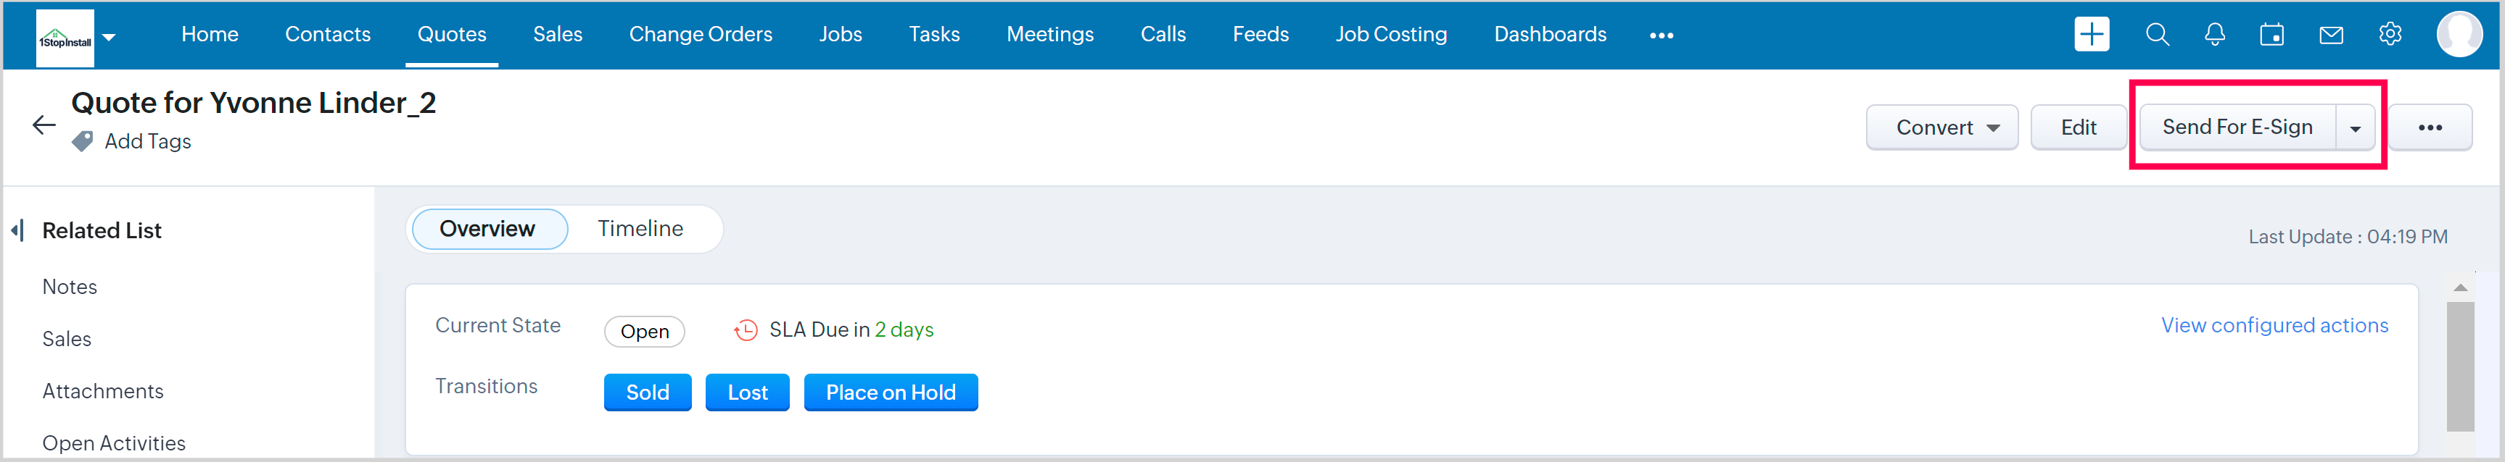Collapse the Related List sidebar
The width and height of the screenshot is (2505, 462).
17,231
